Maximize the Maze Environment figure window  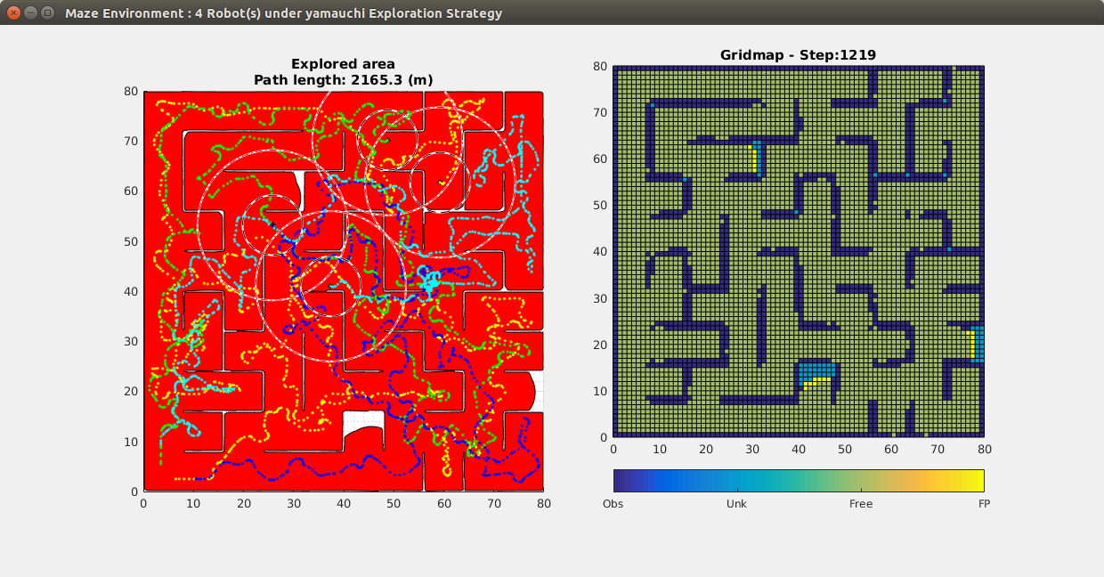tap(47, 12)
